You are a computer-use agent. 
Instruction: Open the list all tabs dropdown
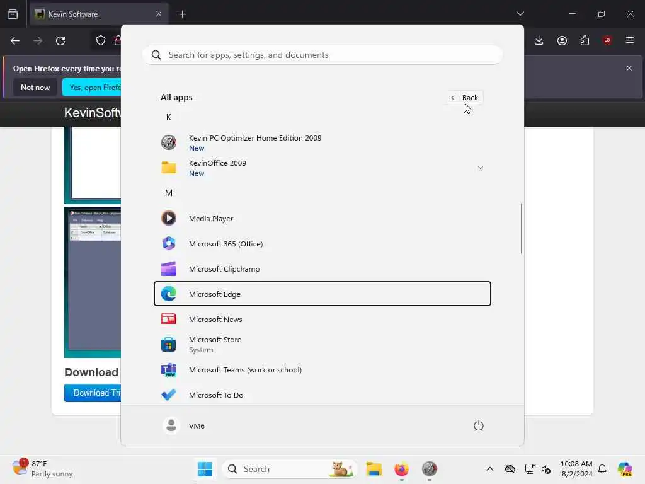[x=520, y=14]
